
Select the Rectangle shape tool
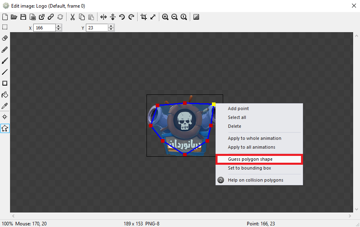click(5, 83)
